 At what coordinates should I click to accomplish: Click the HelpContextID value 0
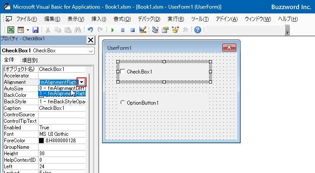click(62, 160)
